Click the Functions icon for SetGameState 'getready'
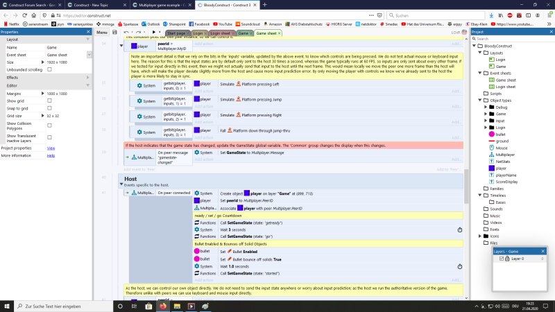The height and width of the screenshot is (312, 555). (197, 223)
